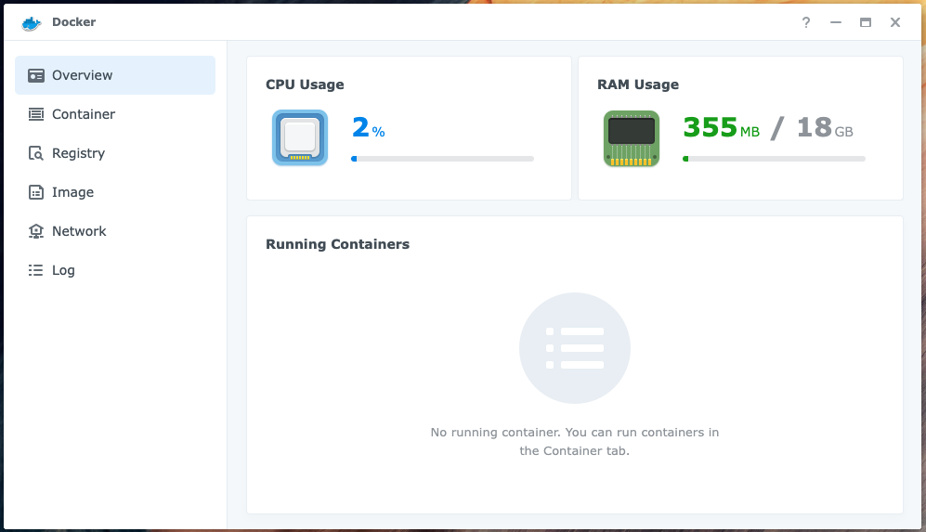926x532 pixels.
Task: Select the Network tab
Action: click(79, 231)
